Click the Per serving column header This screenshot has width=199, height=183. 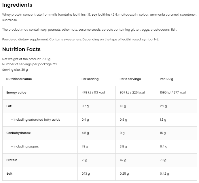pos(90,79)
